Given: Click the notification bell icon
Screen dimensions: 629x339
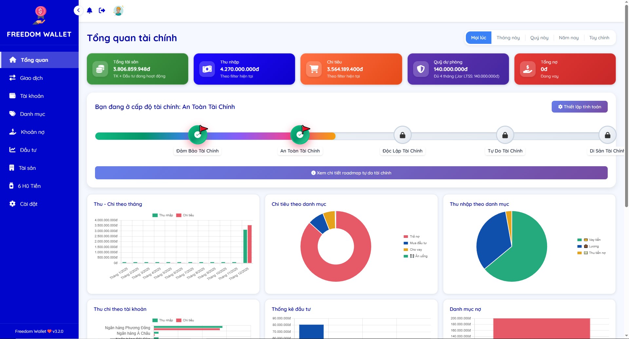Looking at the screenshot, I should pyautogui.click(x=89, y=10).
